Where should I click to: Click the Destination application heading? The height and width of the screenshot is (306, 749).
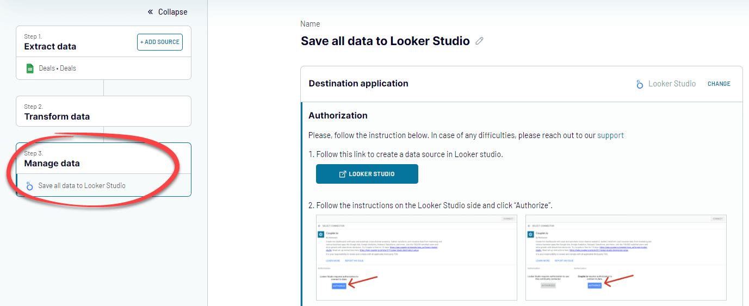pyautogui.click(x=358, y=83)
